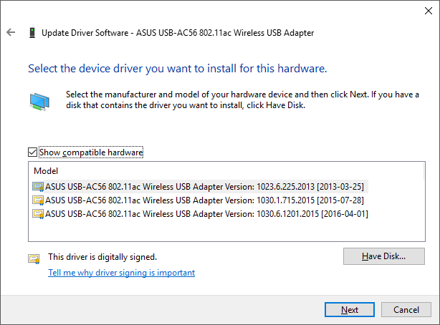The image size is (440, 325).
Task: Go back using the back arrow
Action: [x=11, y=32]
